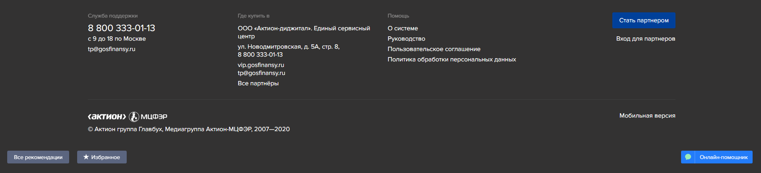
Task: Click the Онлайн-помощник chat bubble icon
Action: [688, 157]
